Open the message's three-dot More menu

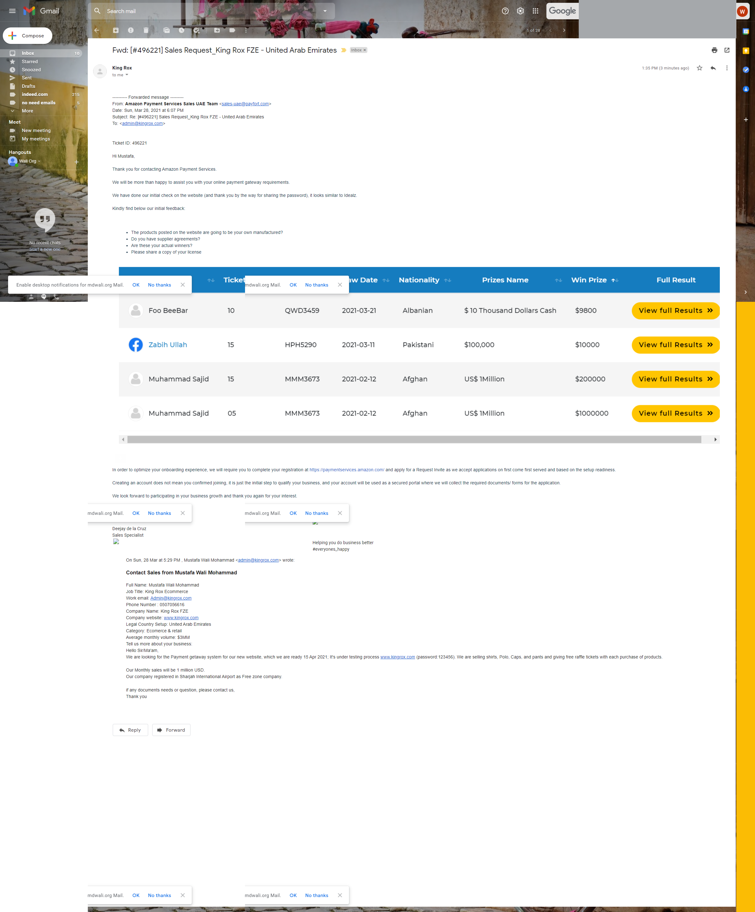[727, 68]
